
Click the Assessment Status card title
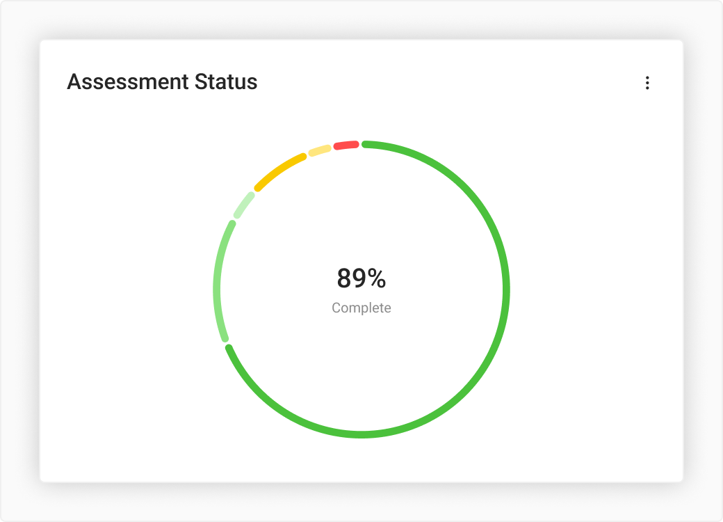click(x=162, y=82)
